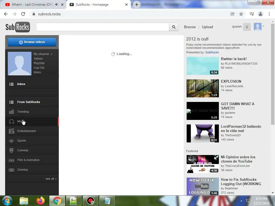Open the LordPacman32 bailando thumbnail

click(202, 134)
